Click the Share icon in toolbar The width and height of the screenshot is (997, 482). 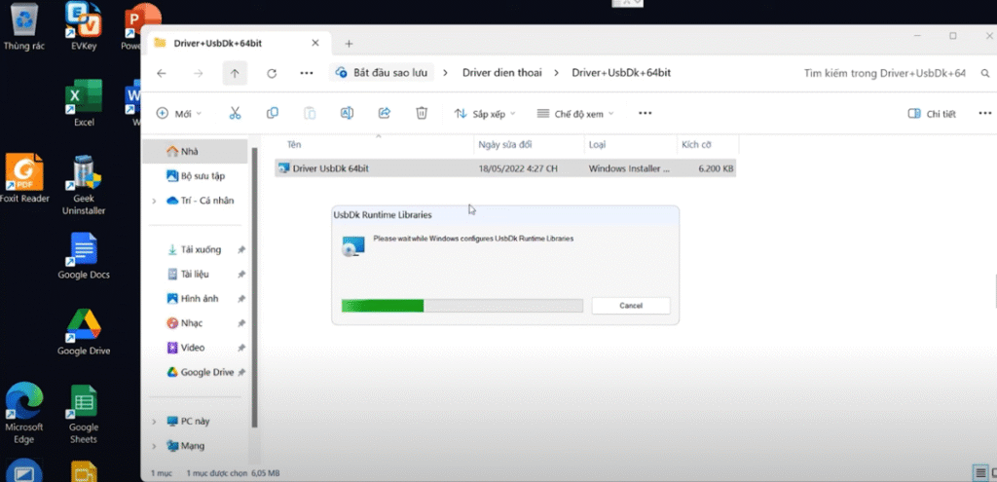[x=384, y=113]
